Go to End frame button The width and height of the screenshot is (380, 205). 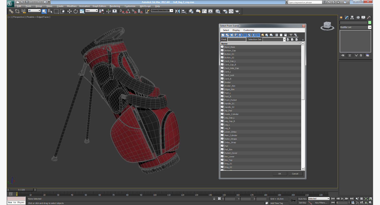coord(351,199)
